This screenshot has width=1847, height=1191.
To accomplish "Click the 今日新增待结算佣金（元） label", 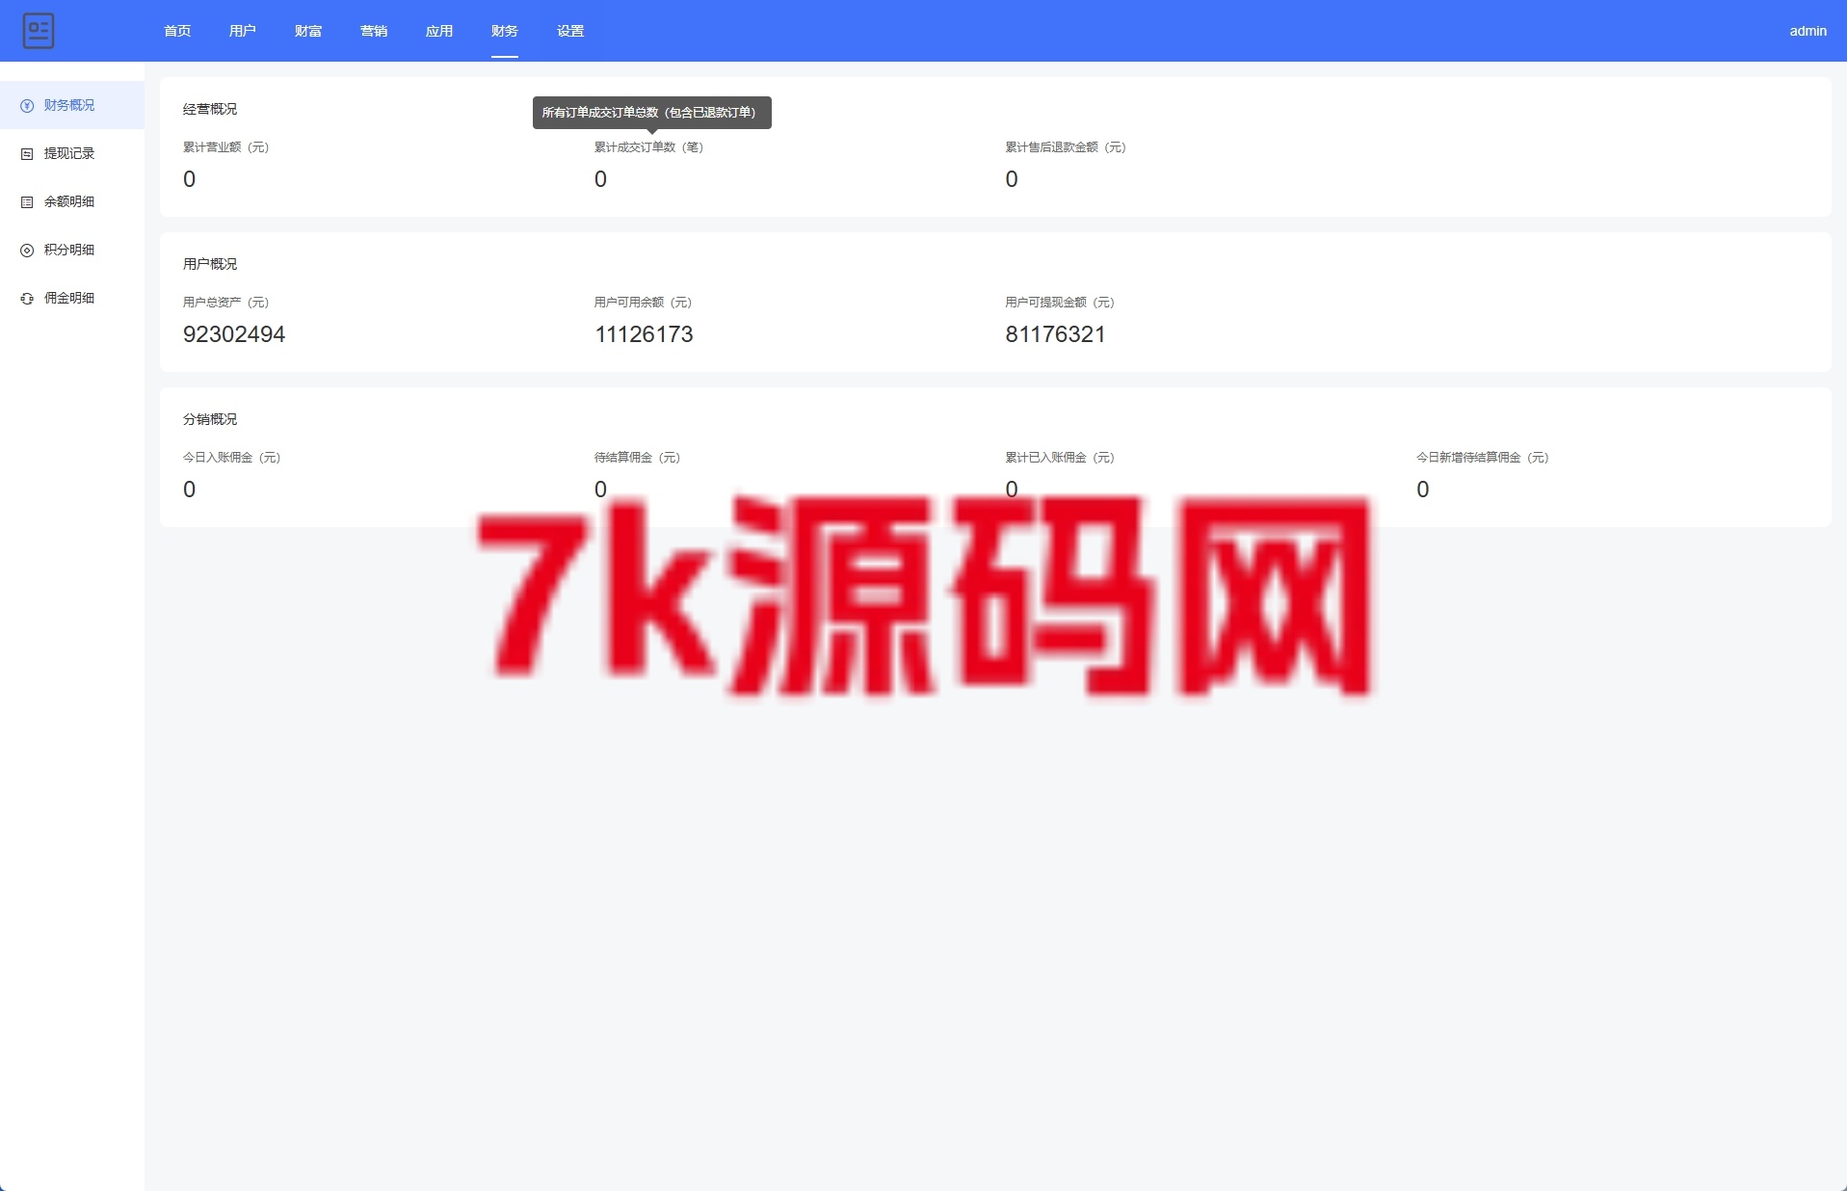I will click(1483, 458).
